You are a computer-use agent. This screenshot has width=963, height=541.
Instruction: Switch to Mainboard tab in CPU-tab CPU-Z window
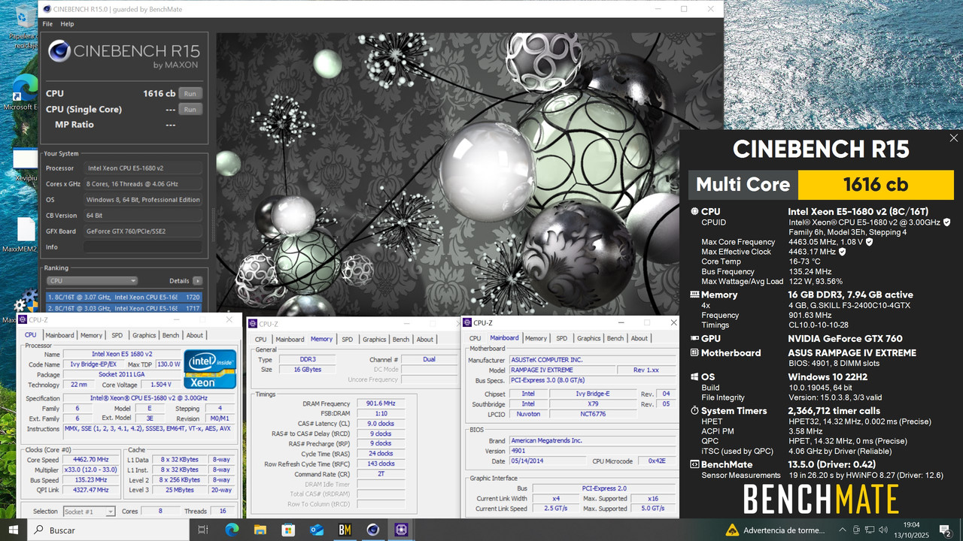[x=59, y=335]
